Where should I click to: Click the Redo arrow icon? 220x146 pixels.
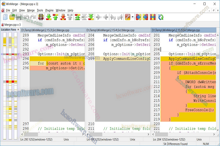[33, 17]
